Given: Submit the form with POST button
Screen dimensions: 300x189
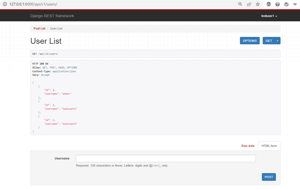Looking at the screenshot, I should click(269, 177).
